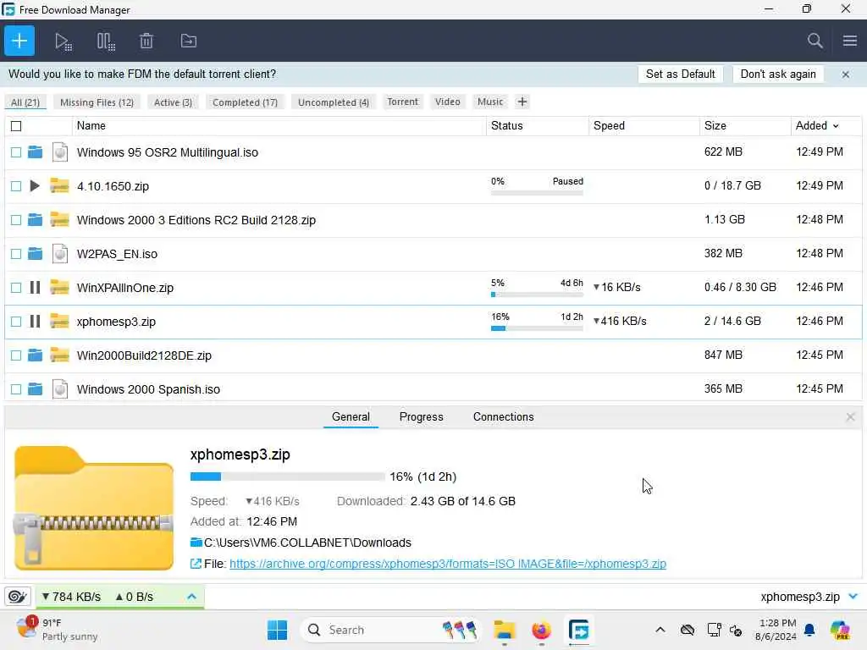This screenshot has width=867, height=650.
Task: Click the Set as Default button
Action: click(x=680, y=74)
